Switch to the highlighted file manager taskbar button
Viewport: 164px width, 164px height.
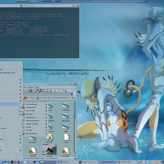[x=107, y=162]
